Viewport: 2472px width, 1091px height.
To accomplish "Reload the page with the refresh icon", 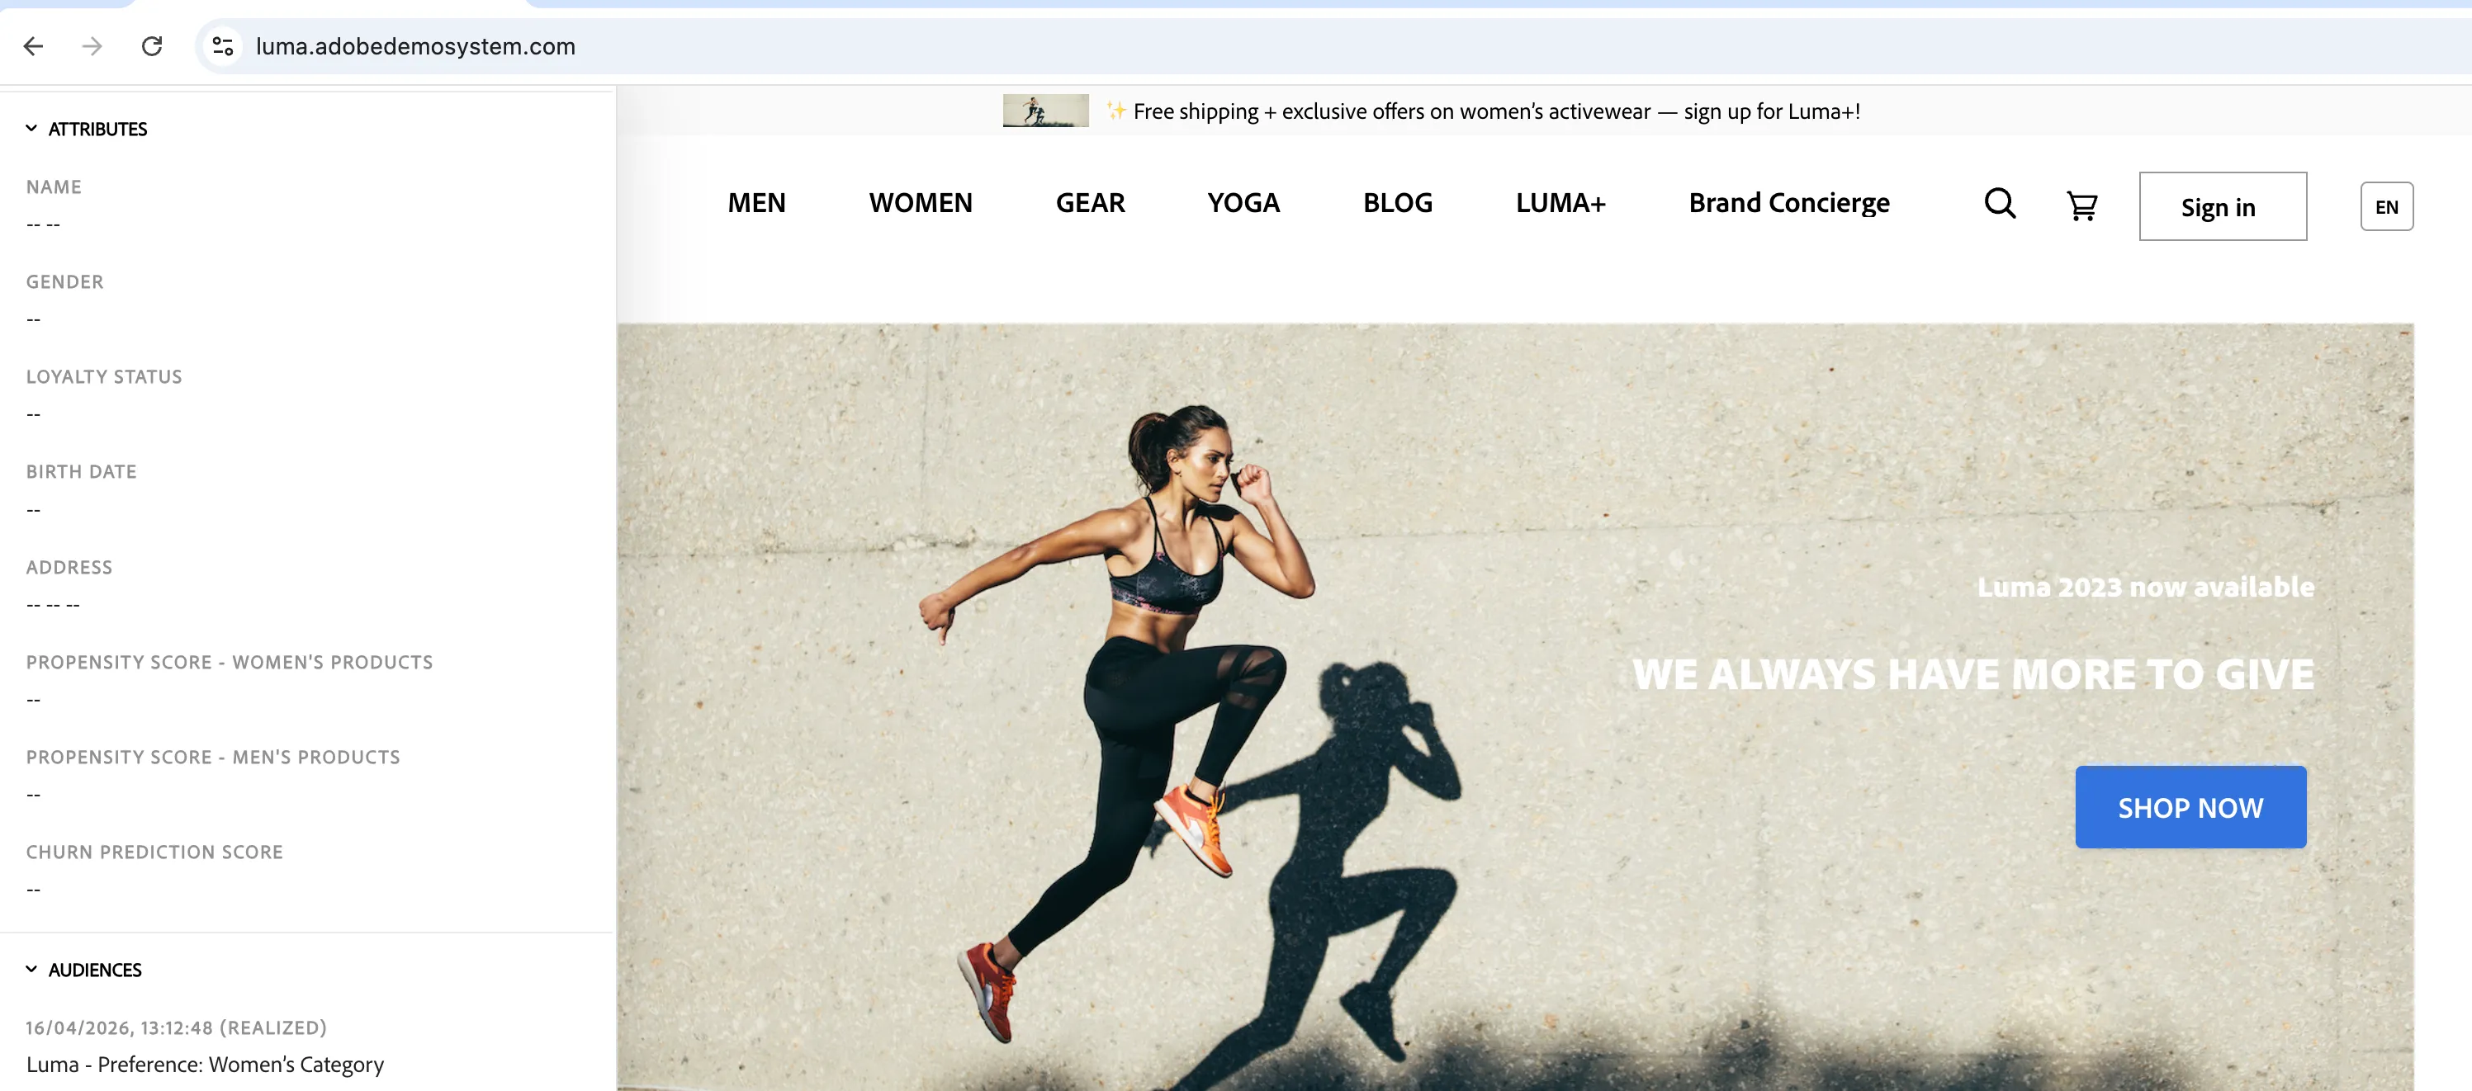I will [x=152, y=46].
